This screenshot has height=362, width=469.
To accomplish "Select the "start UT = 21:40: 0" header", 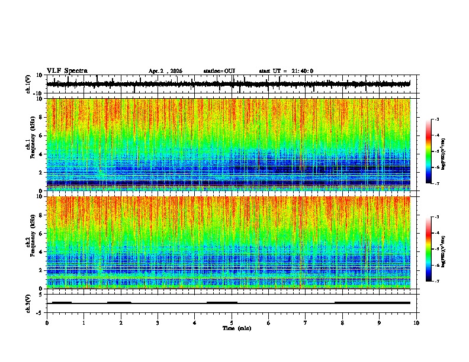I will tap(286, 71).
